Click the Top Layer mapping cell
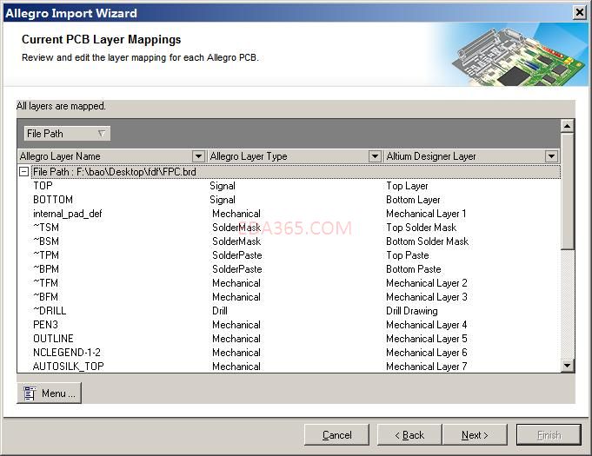This screenshot has width=592, height=456. (x=407, y=186)
